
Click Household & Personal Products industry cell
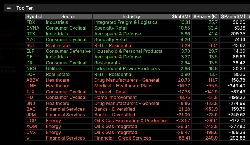[x=131, y=51]
